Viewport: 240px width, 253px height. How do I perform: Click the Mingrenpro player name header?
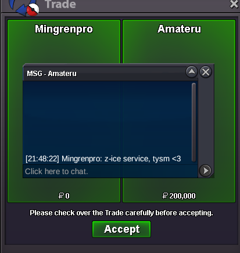pyautogui.click(x=64, y=29)
